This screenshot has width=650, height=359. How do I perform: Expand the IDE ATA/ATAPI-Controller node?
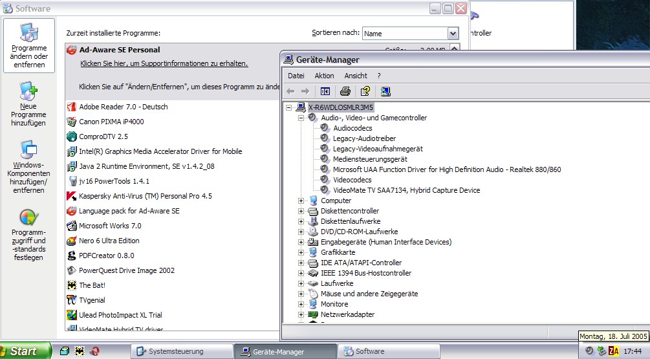pyautogui.click(x=301, y=263)
